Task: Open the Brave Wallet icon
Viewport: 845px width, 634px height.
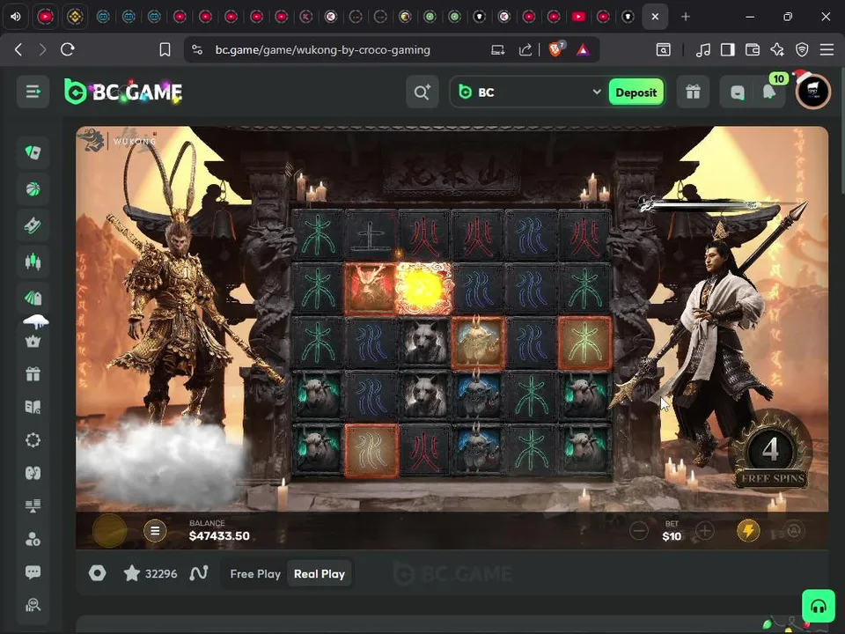Action: (753, 50)
